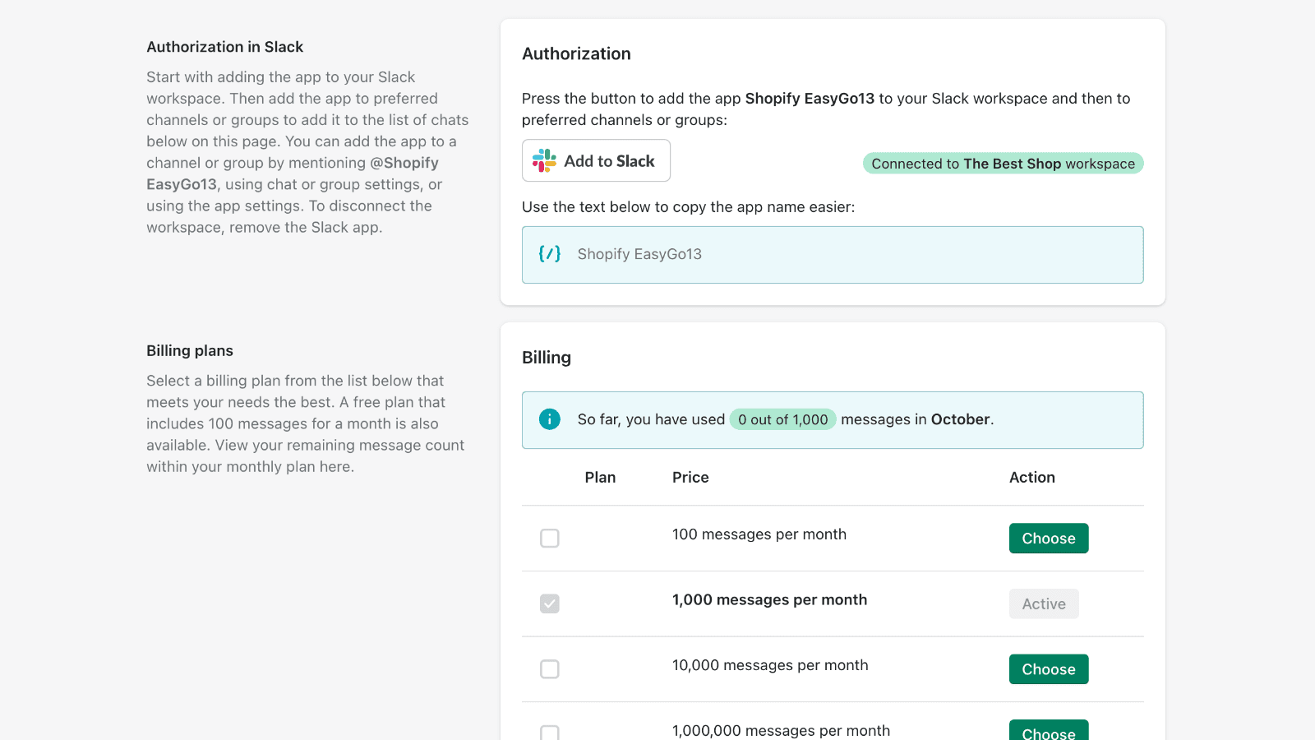This screenshot has width=1315, height=740.
Task: Click the Authorization section heading
Action: pos(576,53)
